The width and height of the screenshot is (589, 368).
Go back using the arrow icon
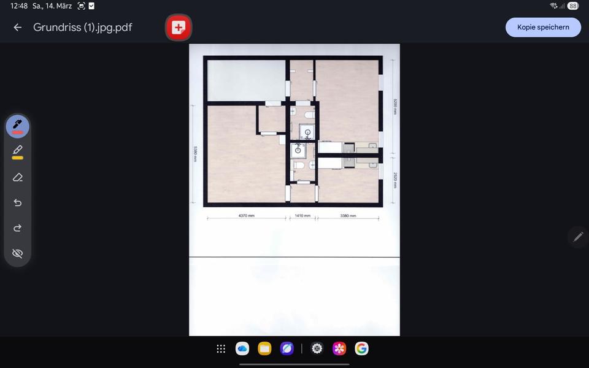coord(18,28)
